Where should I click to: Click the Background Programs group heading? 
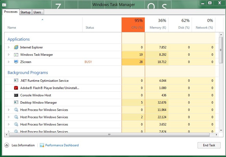click(28, 73)
